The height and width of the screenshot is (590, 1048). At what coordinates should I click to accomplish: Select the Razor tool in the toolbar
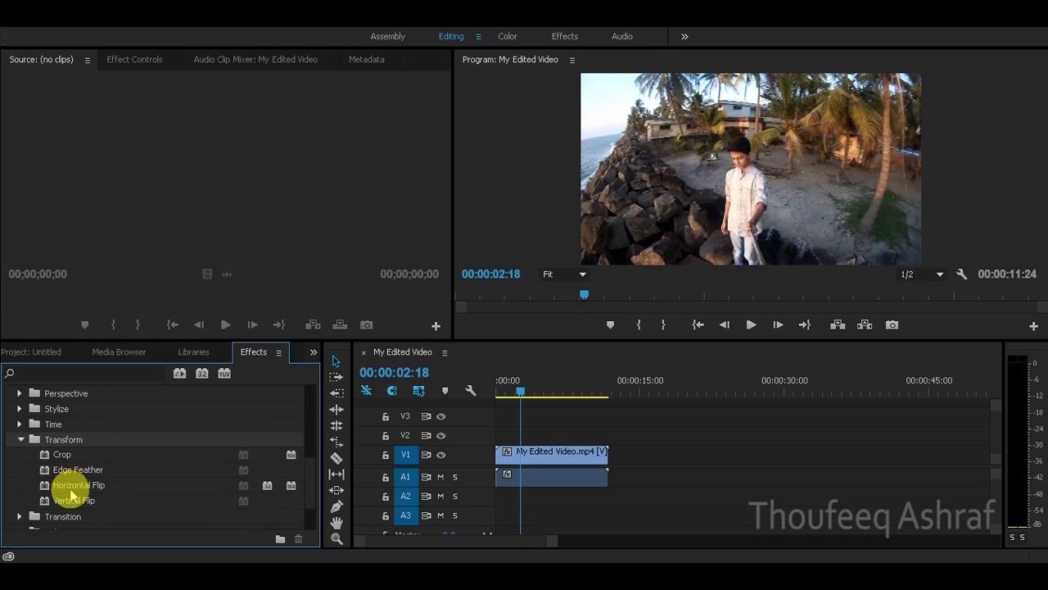click(x=337, y=458)
